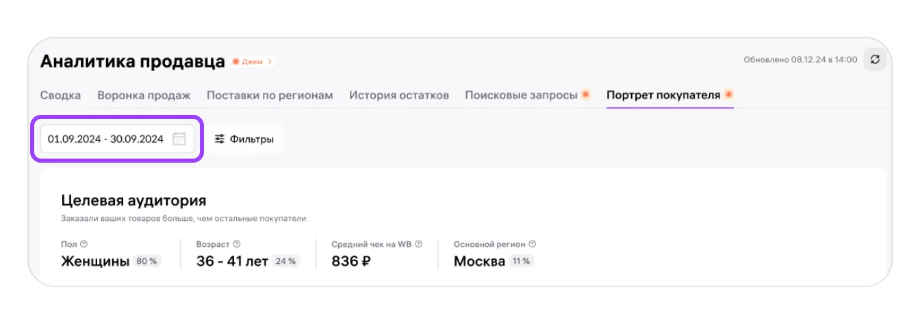The image size is (920, 324).
Task: Click the help icon next to Пол
Action: click(84, 244)
